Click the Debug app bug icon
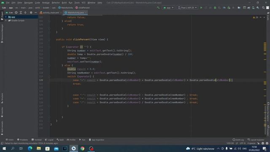Viewport: 270px width, 152px height. (x=215, y=8)
